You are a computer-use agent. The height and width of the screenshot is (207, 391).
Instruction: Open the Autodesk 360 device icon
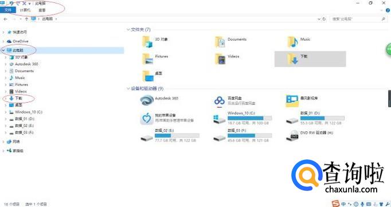(147, 101)
